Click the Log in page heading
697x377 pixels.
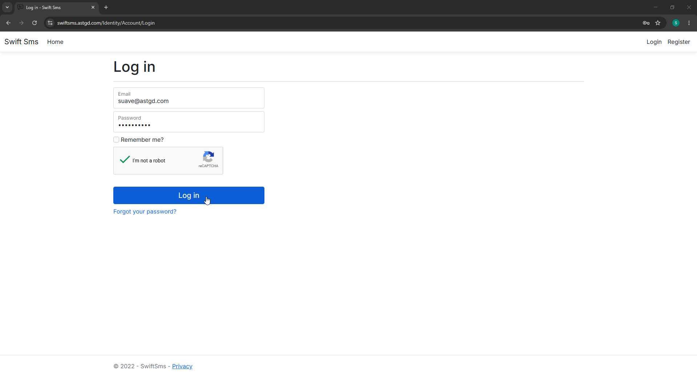[134, 67]
